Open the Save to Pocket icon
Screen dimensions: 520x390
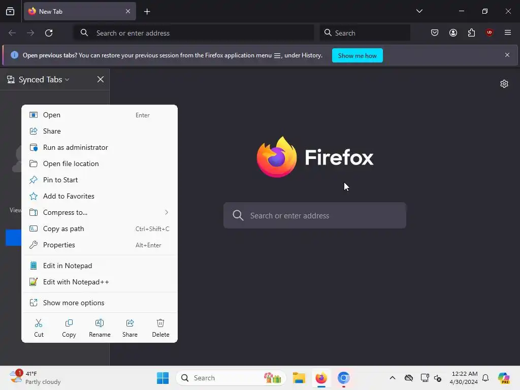(x=435, y=32)
